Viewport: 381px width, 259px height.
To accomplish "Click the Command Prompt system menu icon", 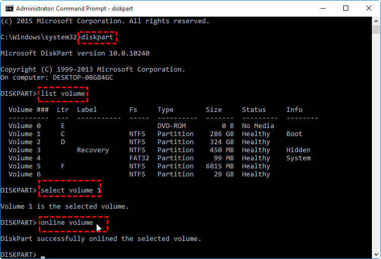I will pyautogui.click(x=9, y=9).
